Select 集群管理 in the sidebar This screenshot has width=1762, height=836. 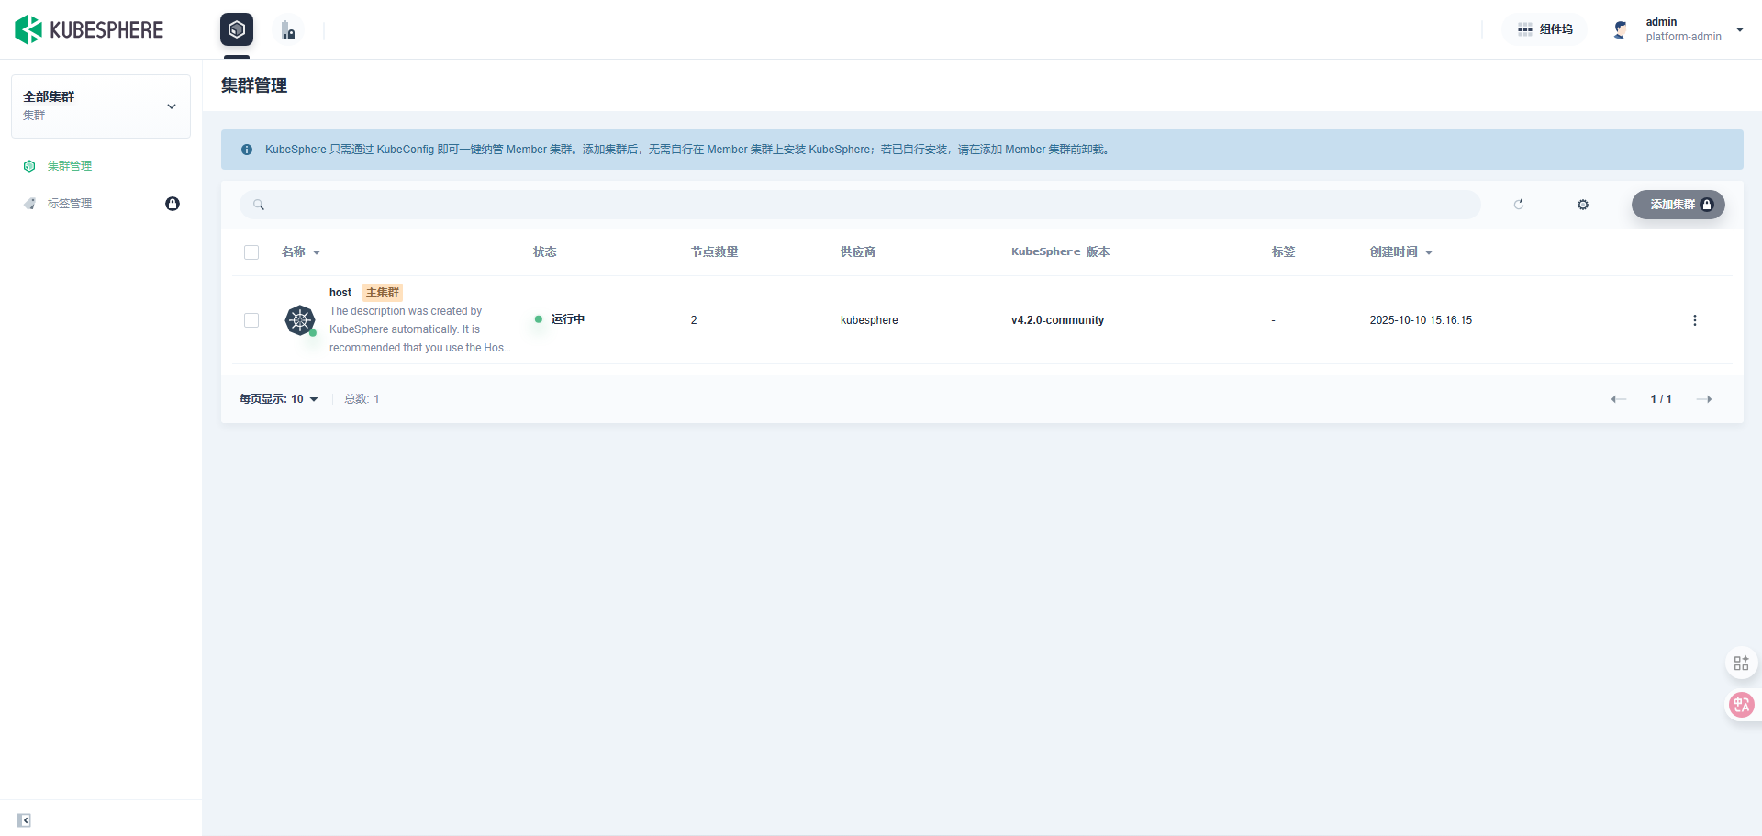[70, 166]
